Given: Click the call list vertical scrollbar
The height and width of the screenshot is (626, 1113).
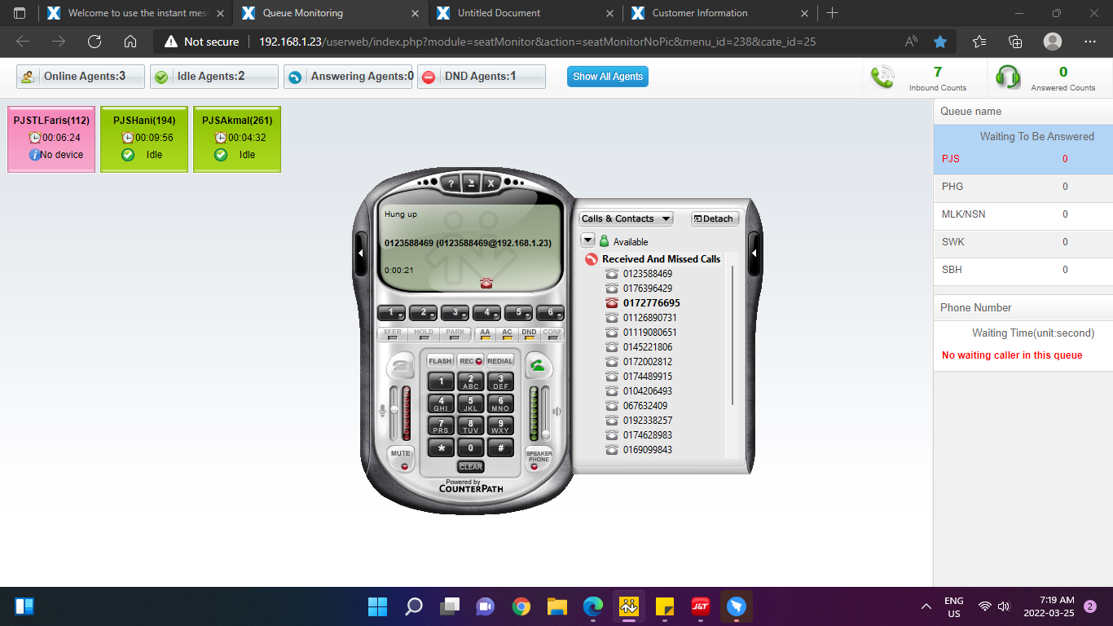Looking at the screenshot, I should 732,334.
